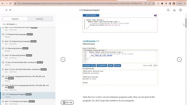The width and height of the screenshot is (187, 105).
Task: Open the Choose a JDK dropdown
Action: coord(155,65)
